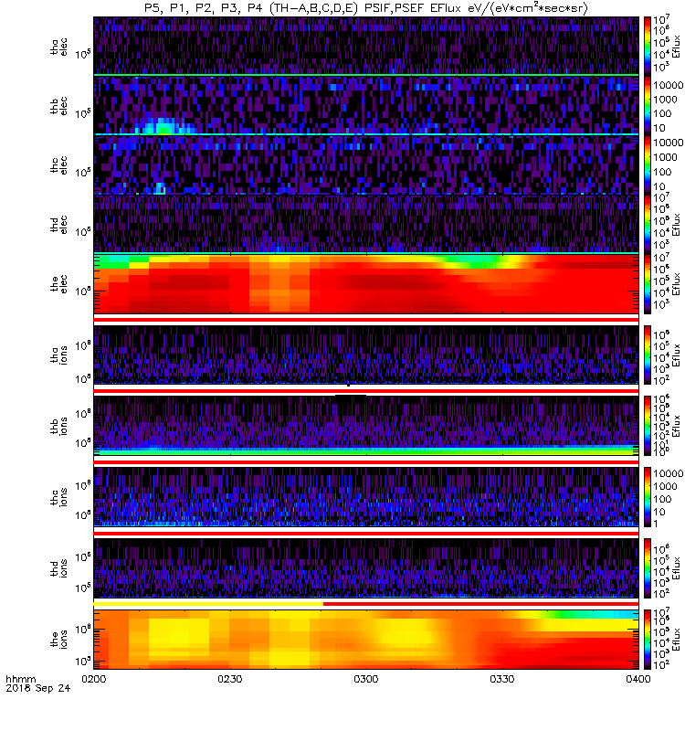Select the 0330 time tick label
This screenshot has width=685, height=731.
[501, 679]
